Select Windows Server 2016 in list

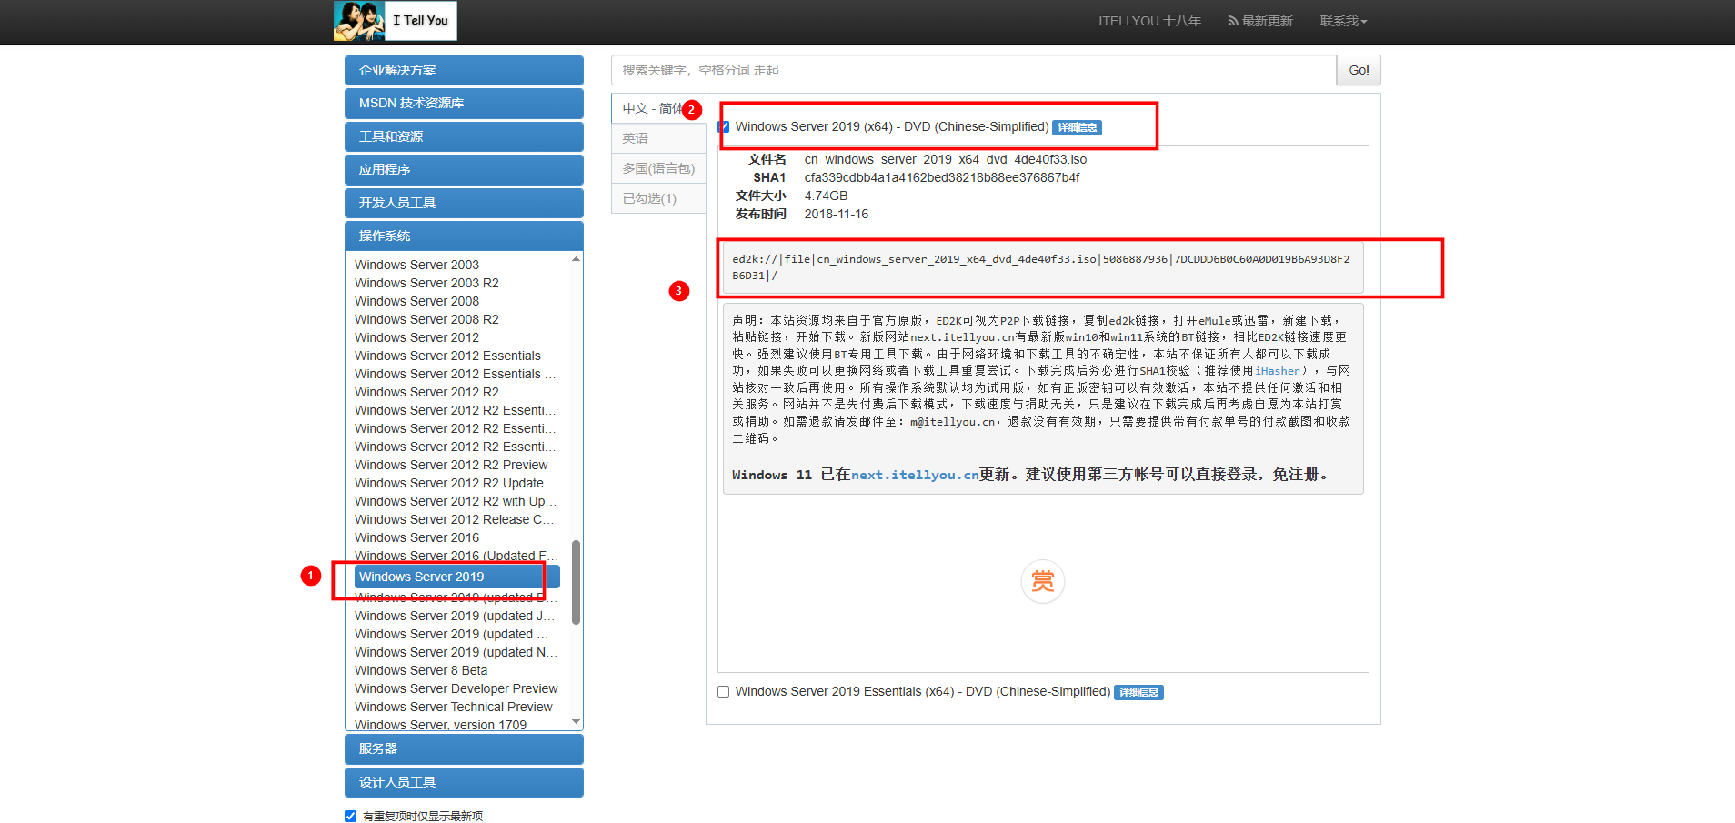pyautogui.click(x=416, y=537)
